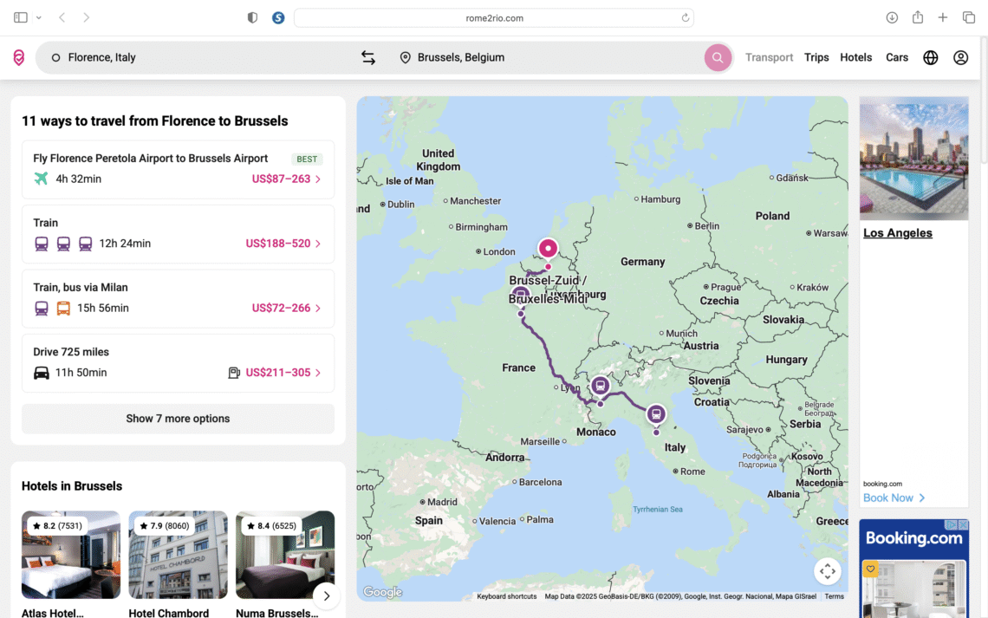
Task: Expand flight option US$87–263 chevron
Action: click(318, 179)
